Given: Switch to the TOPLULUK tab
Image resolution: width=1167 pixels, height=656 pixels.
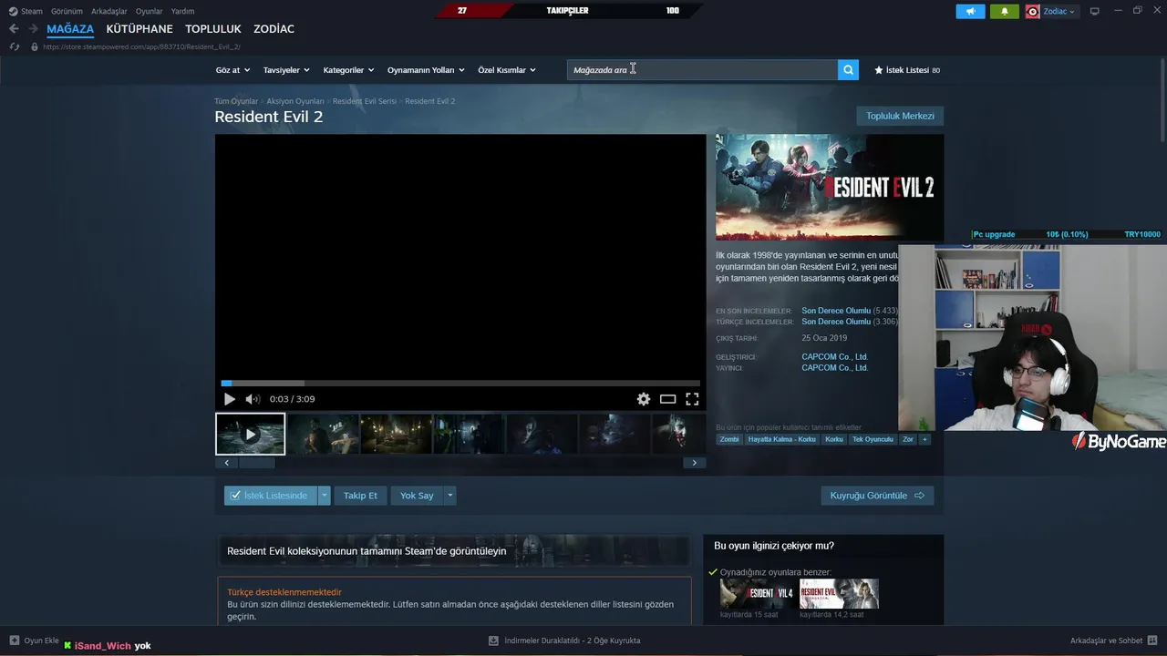Looking at the screenshot, I should click(x=213, y=29).
